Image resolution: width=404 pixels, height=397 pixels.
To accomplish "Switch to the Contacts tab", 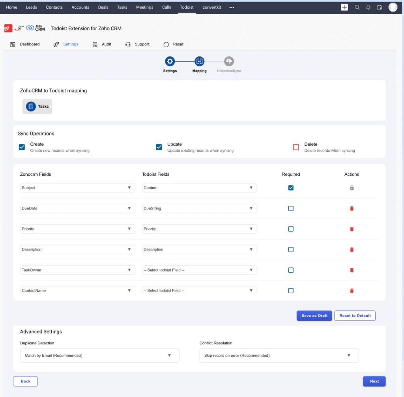I will pyautogui.click(x=54, y=7).
